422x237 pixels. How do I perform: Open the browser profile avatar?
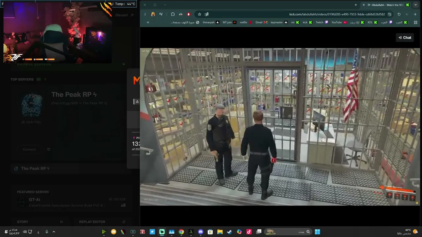click(153, 14)
